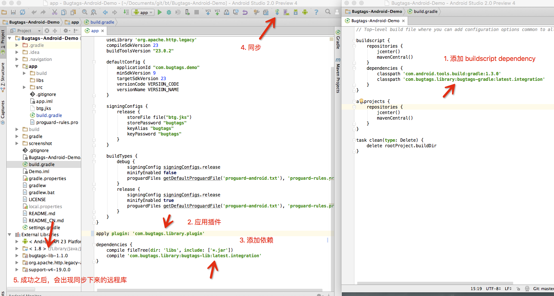Open Android Device Monitor toolbar icon
This screenshot has height=296, width=554.
coord(305,12)
